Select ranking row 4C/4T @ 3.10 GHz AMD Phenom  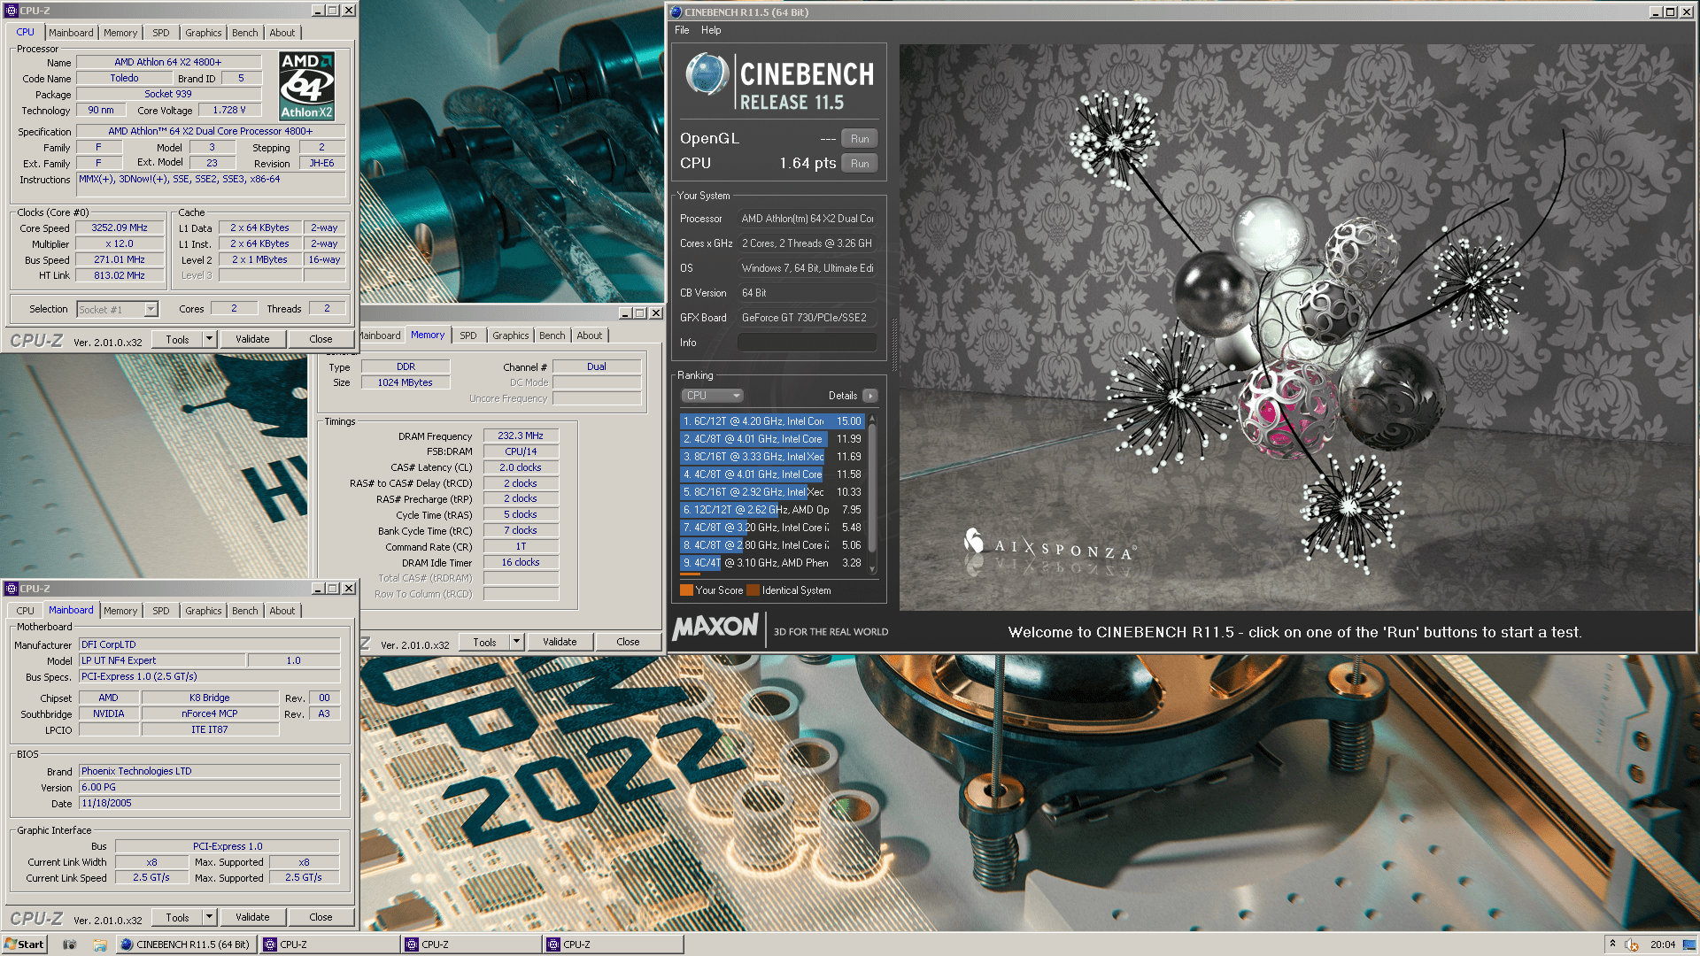coord(771,563)
